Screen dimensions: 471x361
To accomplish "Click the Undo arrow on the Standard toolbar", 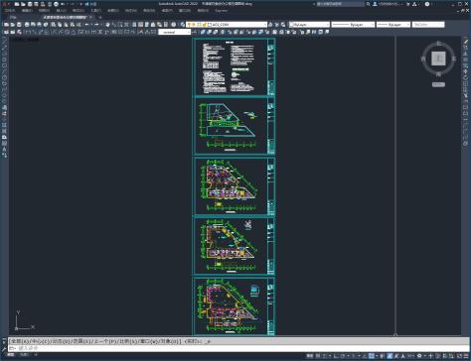I will pyautogui.click(x=86, y=25).
